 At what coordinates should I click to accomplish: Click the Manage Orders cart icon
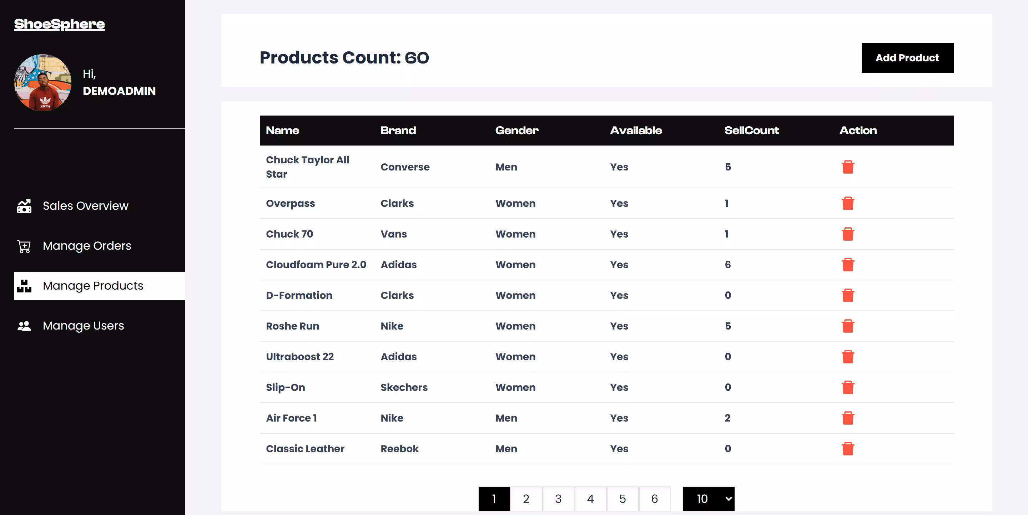coord(24,246)
